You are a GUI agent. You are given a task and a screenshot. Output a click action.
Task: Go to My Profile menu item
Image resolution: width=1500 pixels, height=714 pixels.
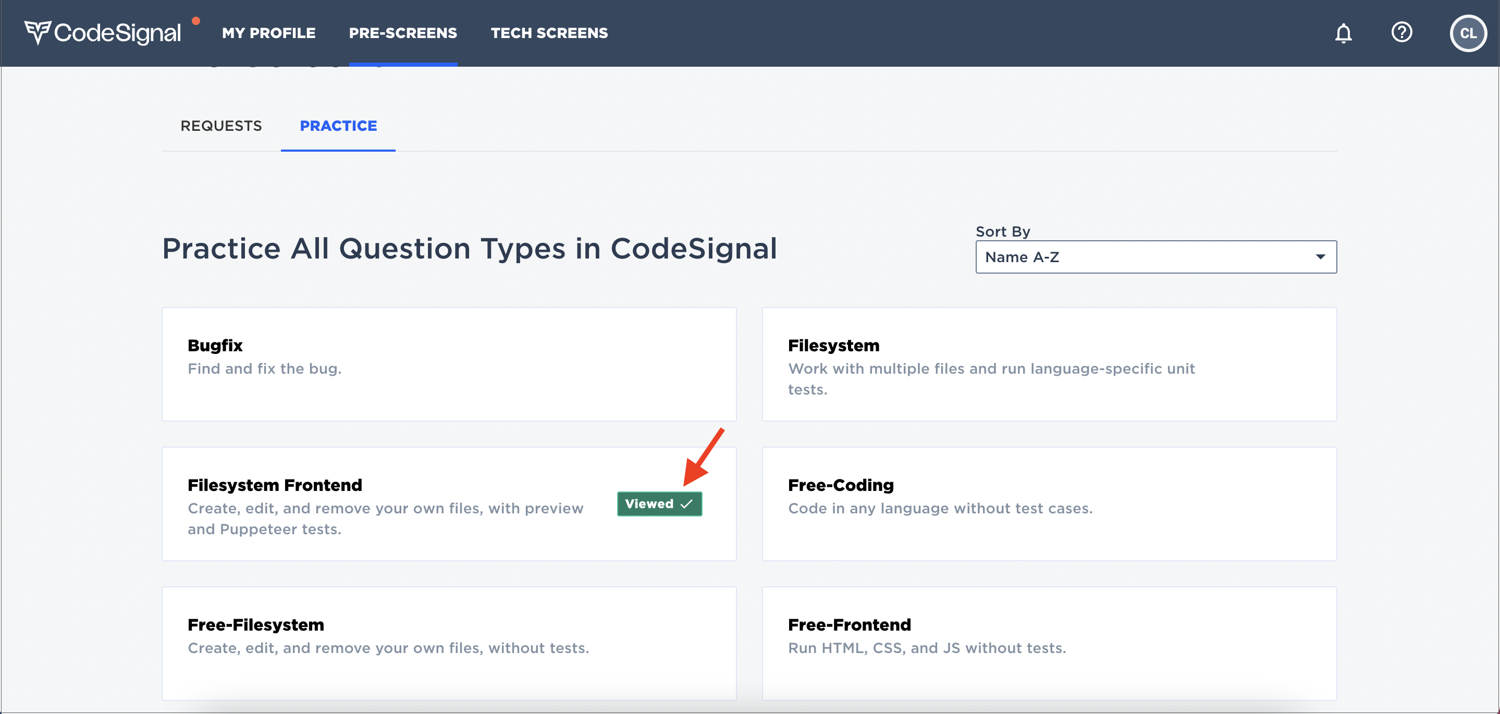tap(268, 33)
